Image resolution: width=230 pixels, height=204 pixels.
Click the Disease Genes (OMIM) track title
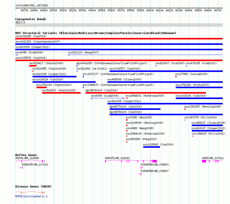click(33, 186)
